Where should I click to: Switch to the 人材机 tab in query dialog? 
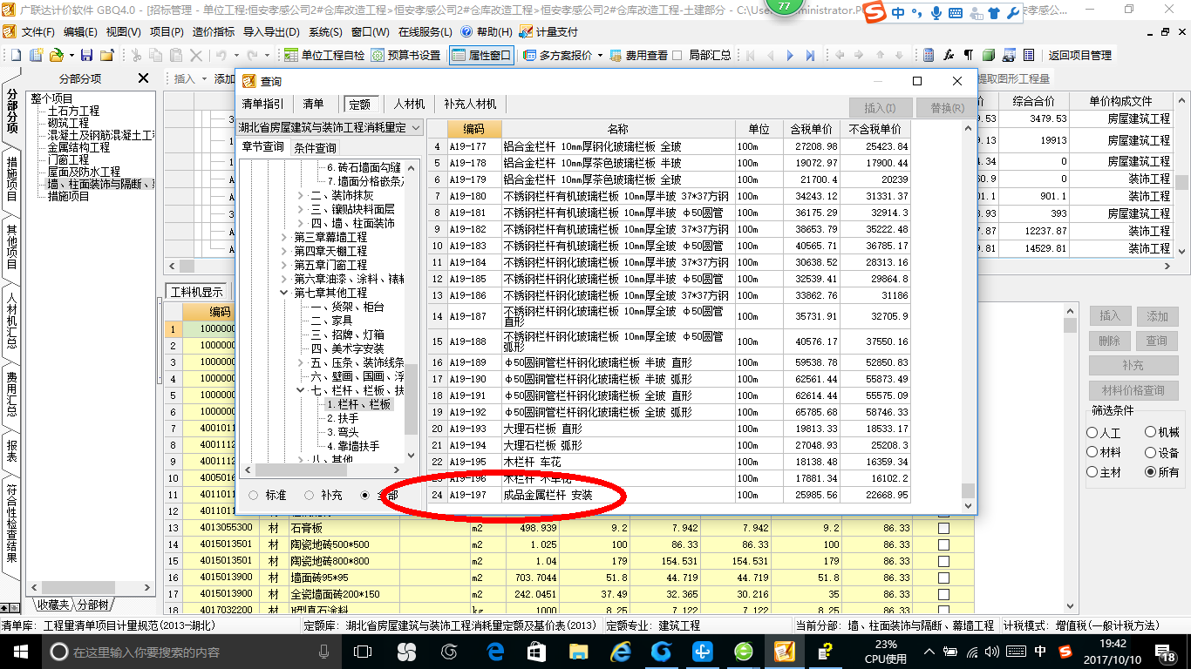point(409,104)
